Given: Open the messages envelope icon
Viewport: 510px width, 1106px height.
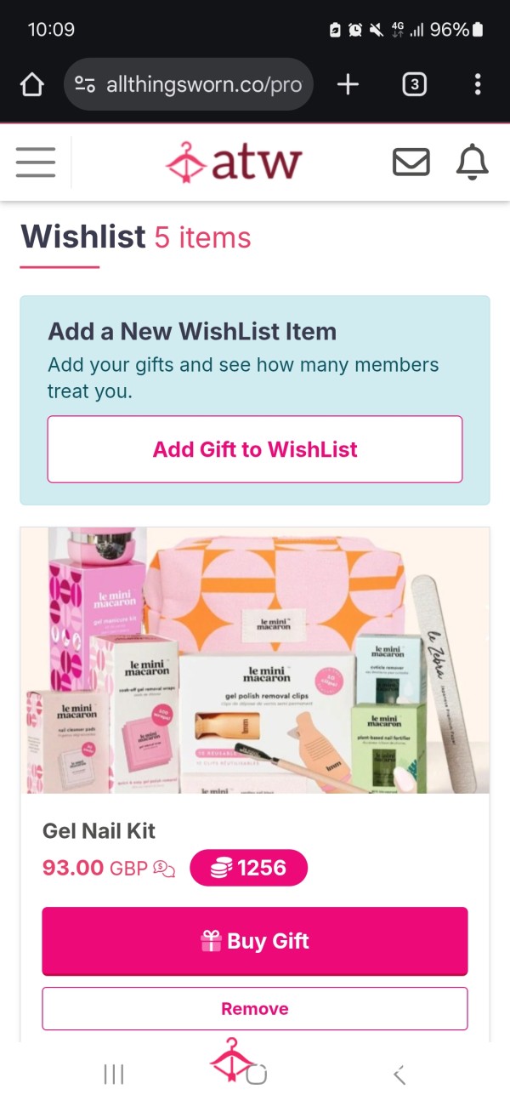Looking at the screenshot, I should (x=411, y=162).
